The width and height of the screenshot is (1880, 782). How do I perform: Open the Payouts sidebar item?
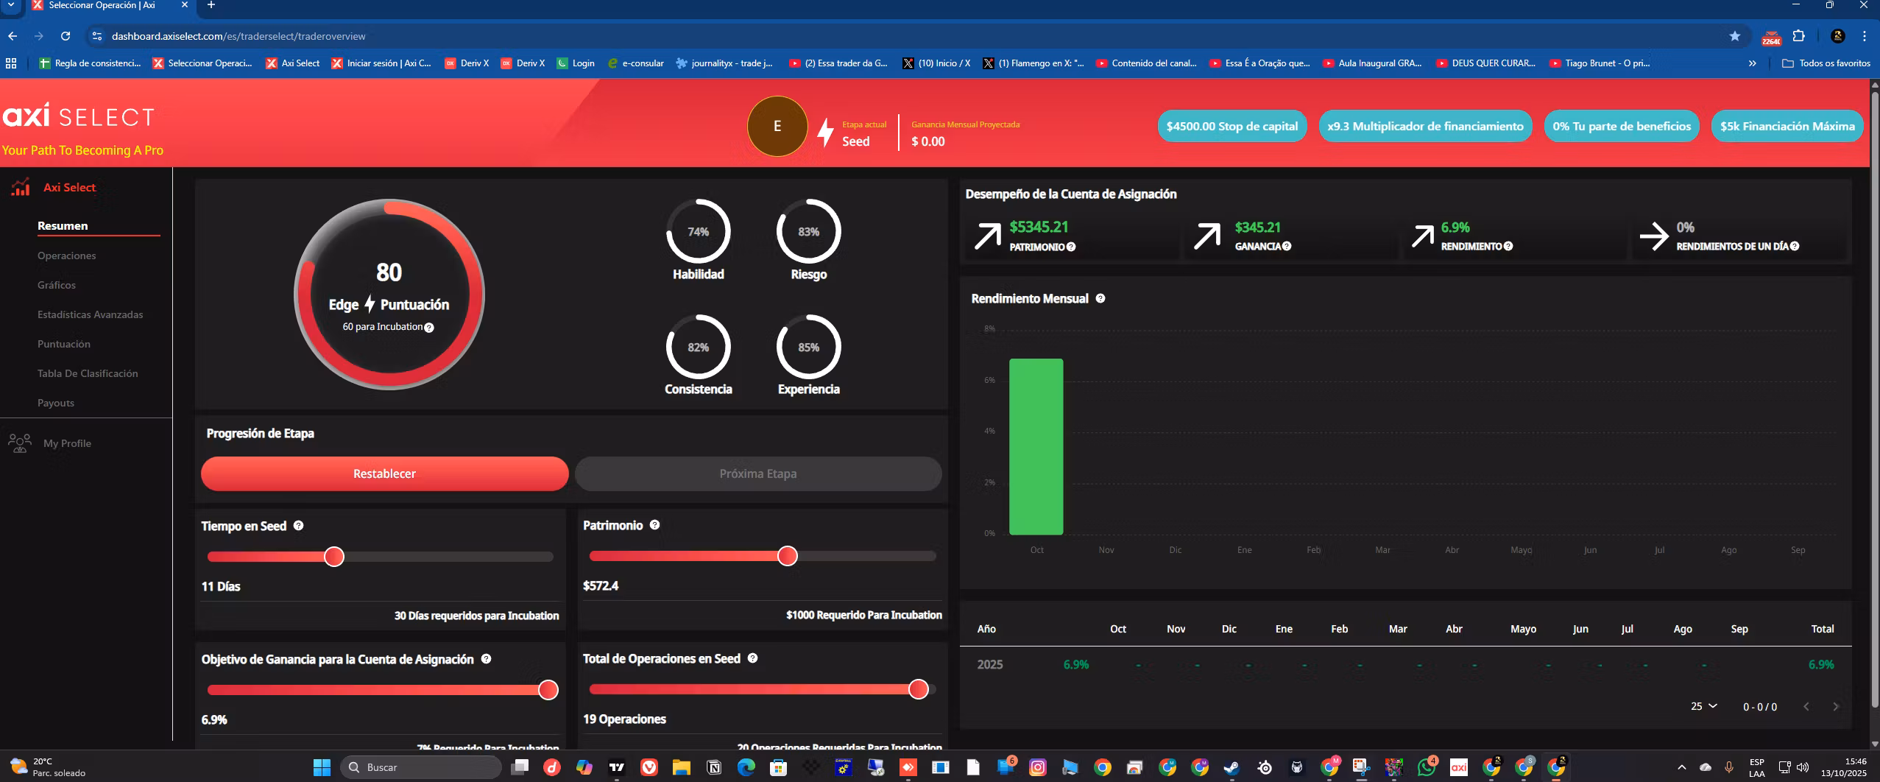56,403
